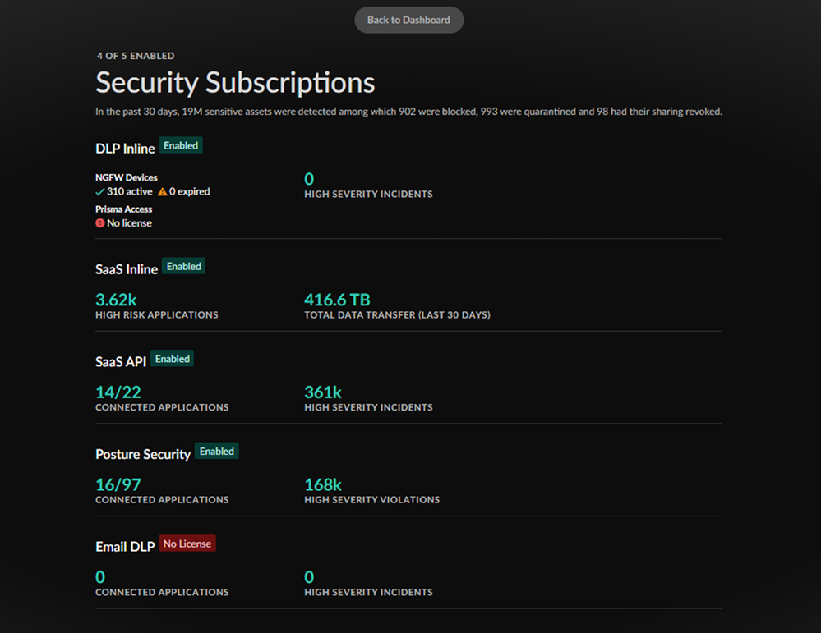Click the SaaS API section heading
Screen dimensions: 821x633
tap(121, 362)
